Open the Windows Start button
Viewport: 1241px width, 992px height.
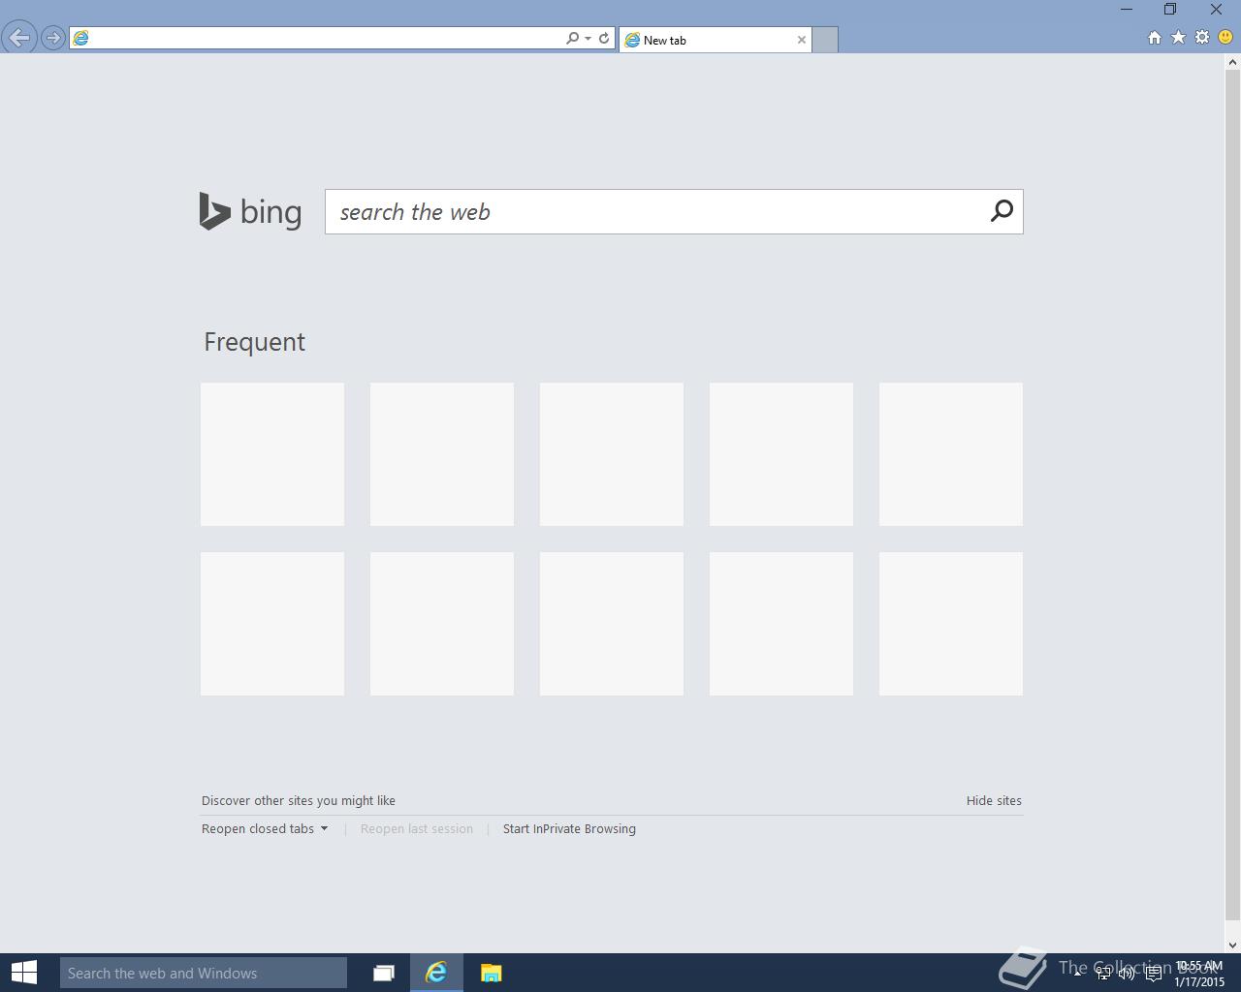tap(24, 973)
